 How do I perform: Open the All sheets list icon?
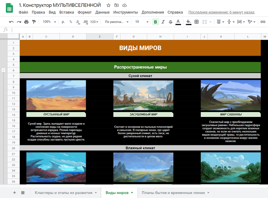tap(23, 192)
